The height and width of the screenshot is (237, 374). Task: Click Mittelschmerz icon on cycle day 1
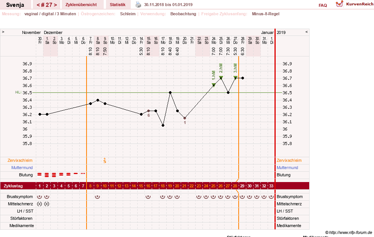click(x=40, y=204)
